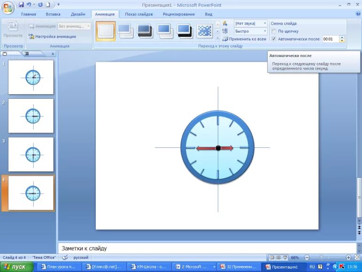Select slide 3 thumbnail
Viewport: 362px width, 272px height.
click(x=31, y=154)
